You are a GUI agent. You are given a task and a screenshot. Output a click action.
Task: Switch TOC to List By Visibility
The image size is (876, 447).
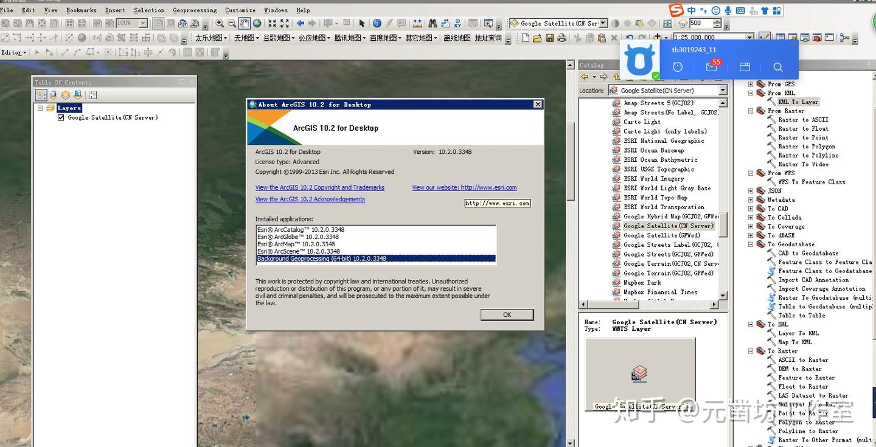click(x=66, y=95)
